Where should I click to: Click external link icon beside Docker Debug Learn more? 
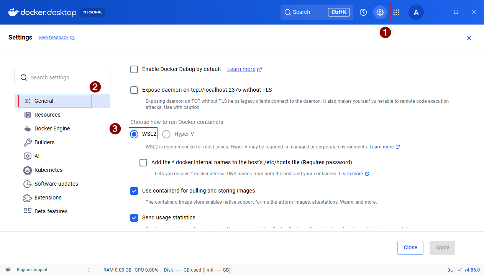point(259,69)
